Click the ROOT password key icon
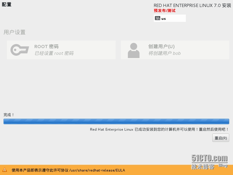Screen dimensions: 233x175 [20, 50]
